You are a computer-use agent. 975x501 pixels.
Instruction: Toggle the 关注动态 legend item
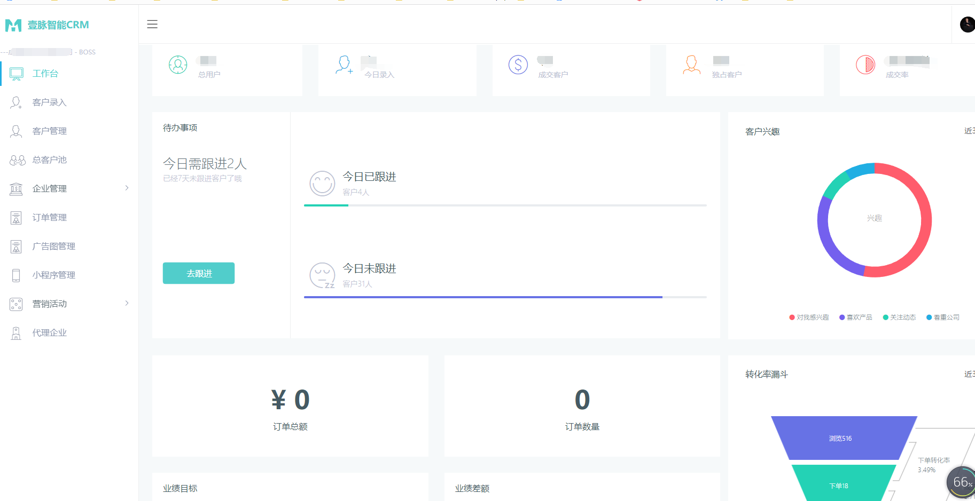click(899, 317)
